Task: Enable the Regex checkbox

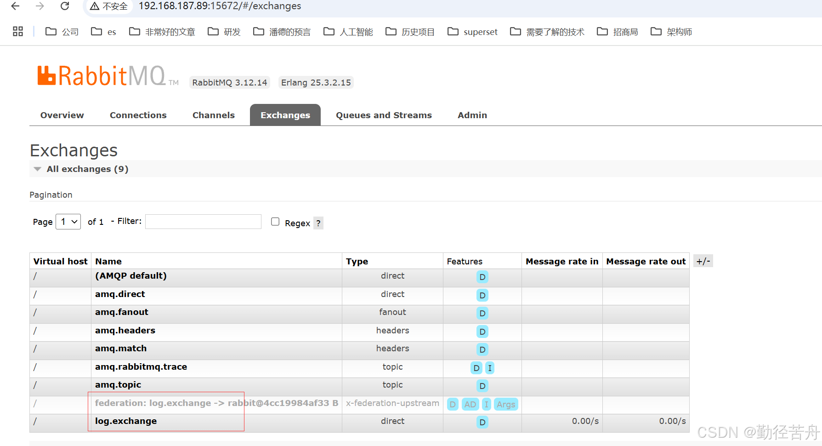Action: (275, 221)
